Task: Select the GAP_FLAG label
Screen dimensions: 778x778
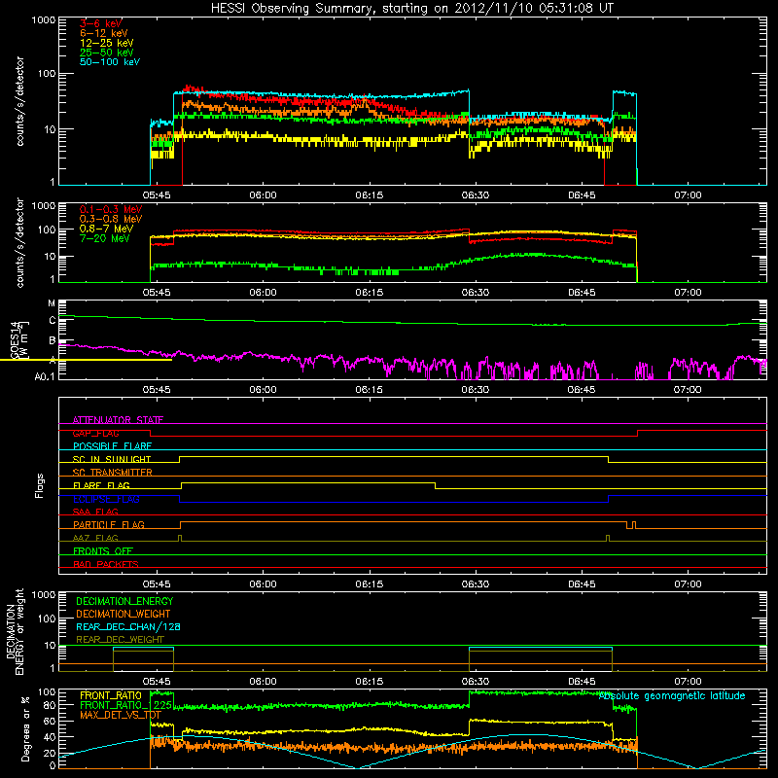Action: click(x=95, y=433)
